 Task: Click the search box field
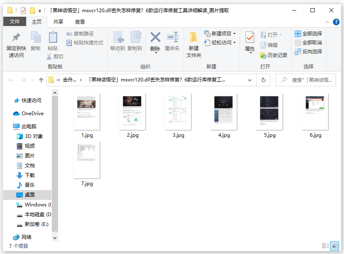click(306, 80)
